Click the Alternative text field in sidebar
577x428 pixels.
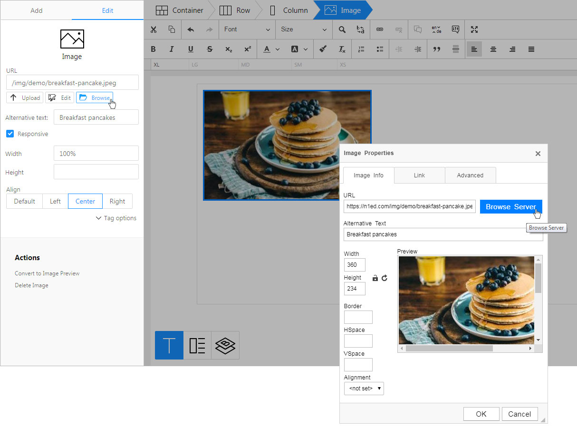click(x=96, y=117)
